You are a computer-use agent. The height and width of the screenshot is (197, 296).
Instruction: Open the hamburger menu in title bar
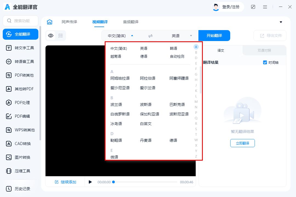(265, 7)
